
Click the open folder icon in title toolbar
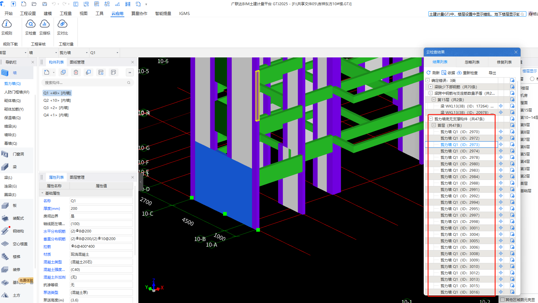tap(34, 4)
